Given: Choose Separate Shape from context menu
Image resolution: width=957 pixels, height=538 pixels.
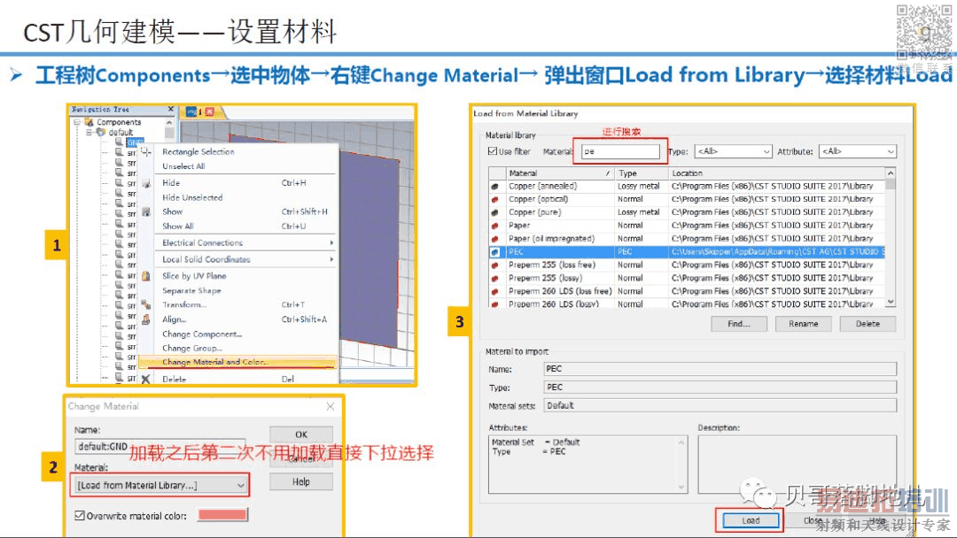Looking at the screenshot, I should pyautogui.click(x=191, y=290).
